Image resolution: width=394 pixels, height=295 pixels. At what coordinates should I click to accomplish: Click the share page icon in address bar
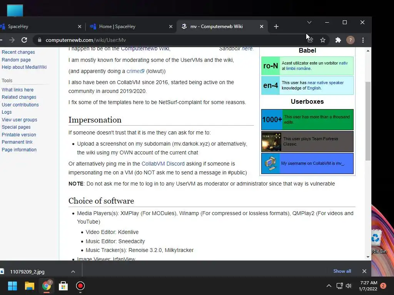(311, 40)
